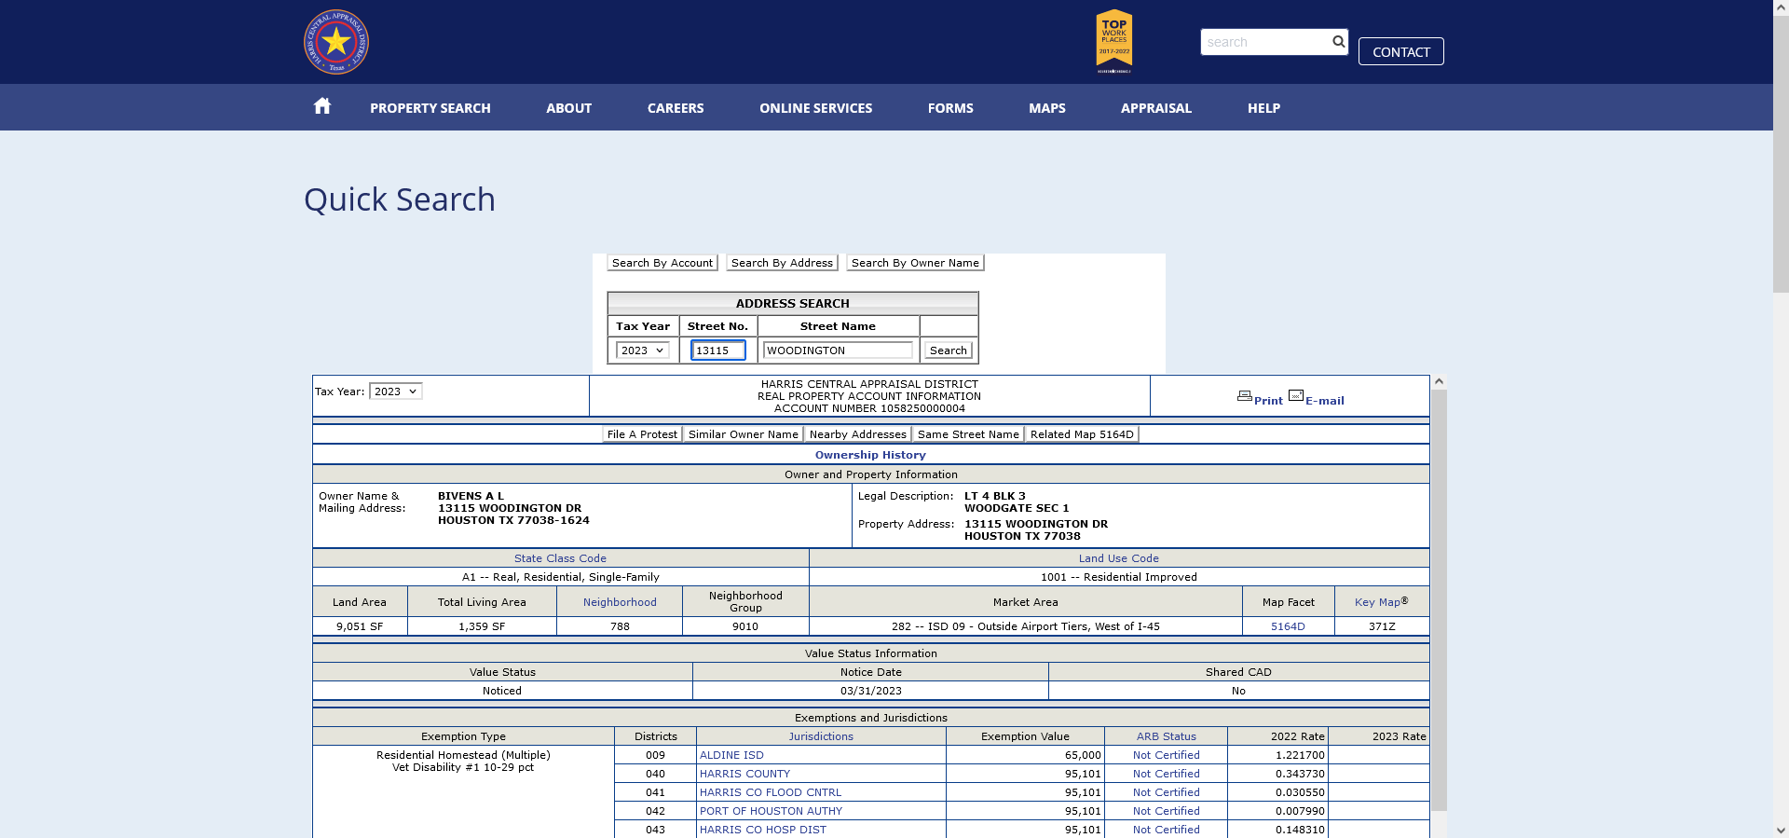The image size is (1789, 838).
Task: Focus the Street Name field
Action: point(838,350)
